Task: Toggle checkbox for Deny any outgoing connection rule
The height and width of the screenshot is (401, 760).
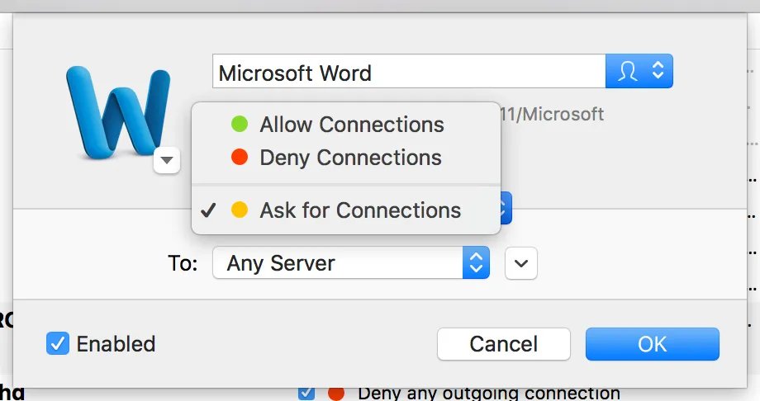Action: [x=306, y=393]
